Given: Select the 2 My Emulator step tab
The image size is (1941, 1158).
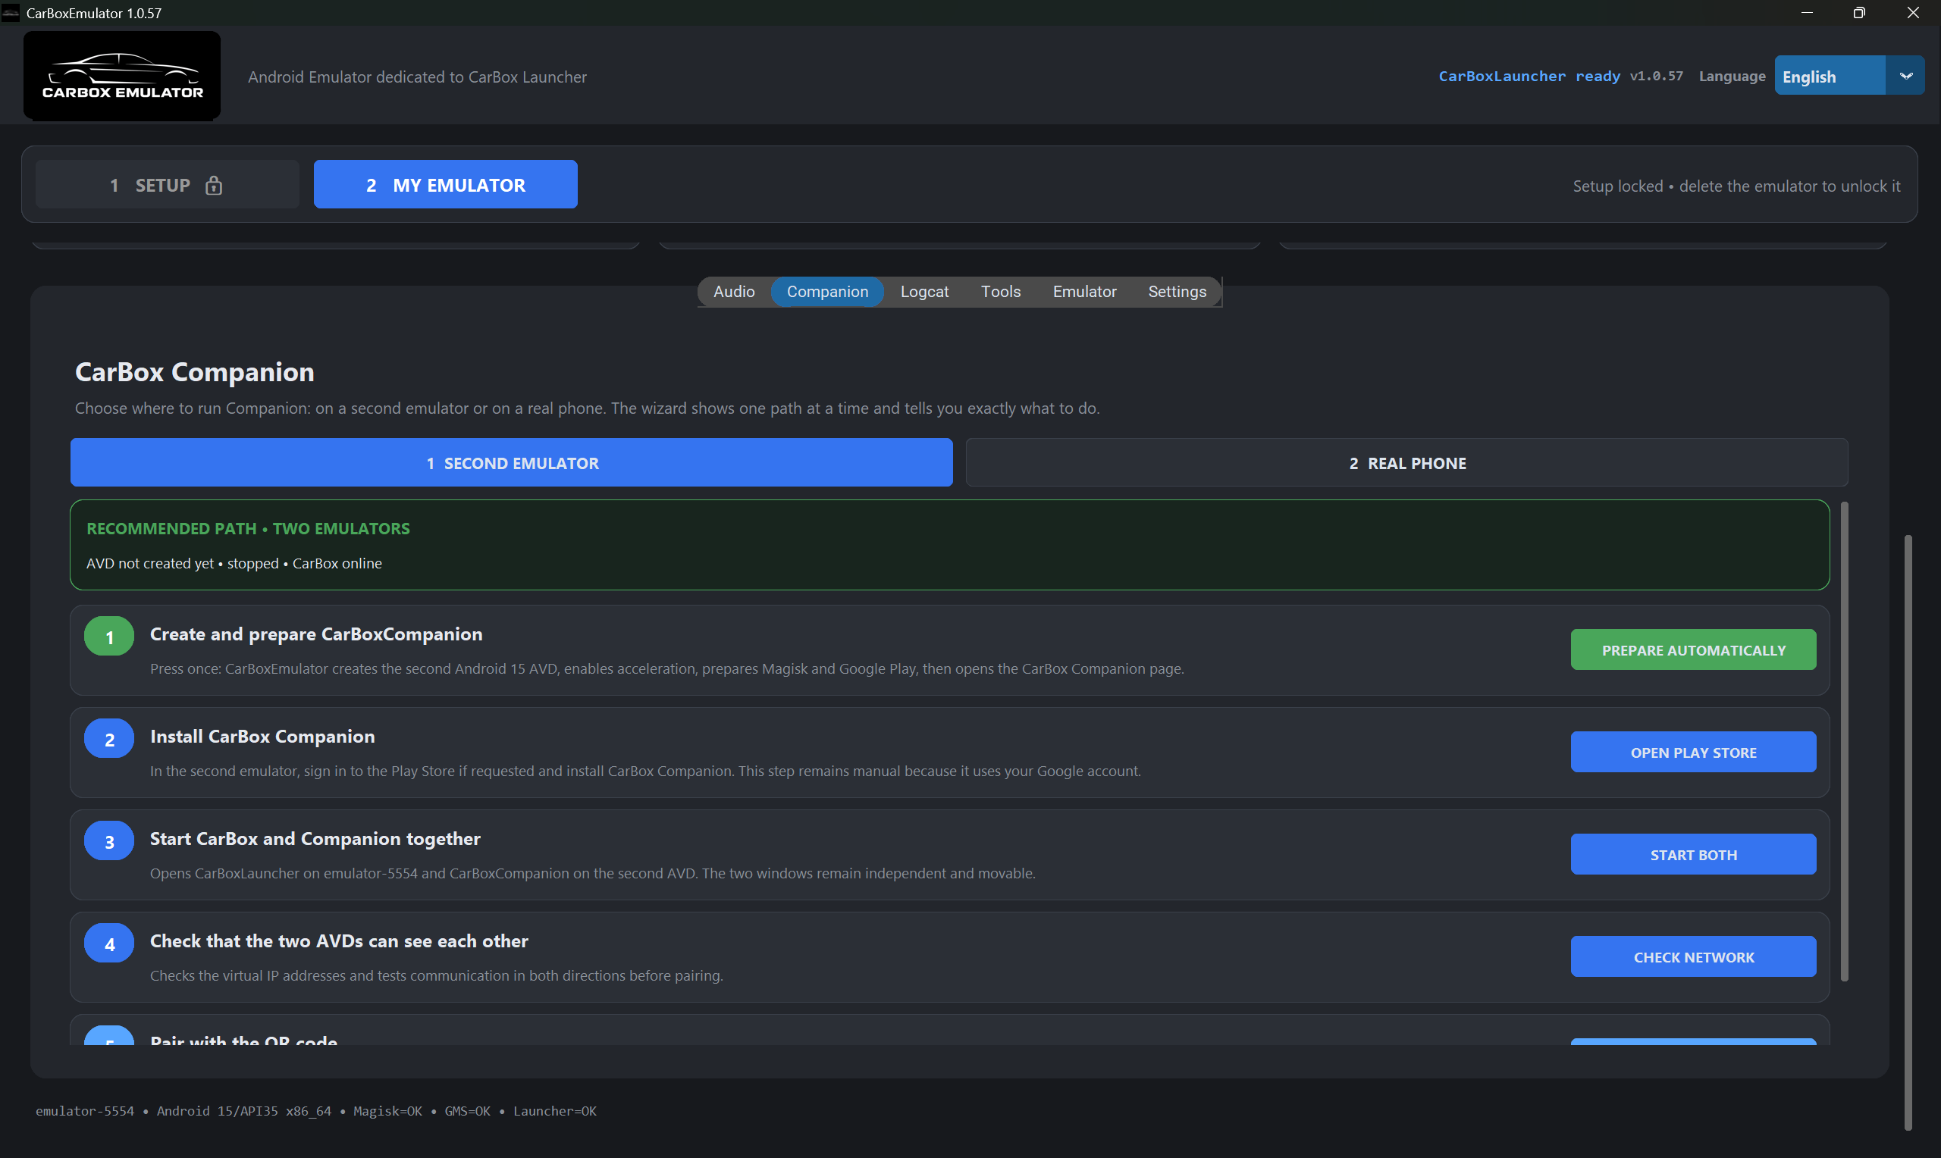Looking at the screenshot, I should tap(446, 185).
